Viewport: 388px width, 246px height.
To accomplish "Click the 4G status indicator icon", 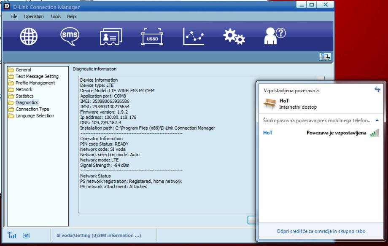I will pyautogui.click(x=26, y=235).
